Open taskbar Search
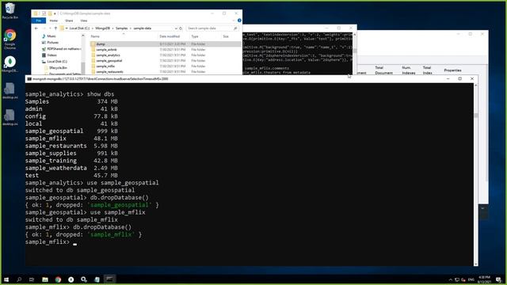 pos(19,279)
